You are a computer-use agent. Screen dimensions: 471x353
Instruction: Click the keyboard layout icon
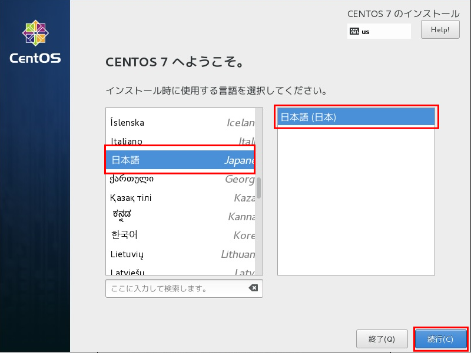coord(354,31)
